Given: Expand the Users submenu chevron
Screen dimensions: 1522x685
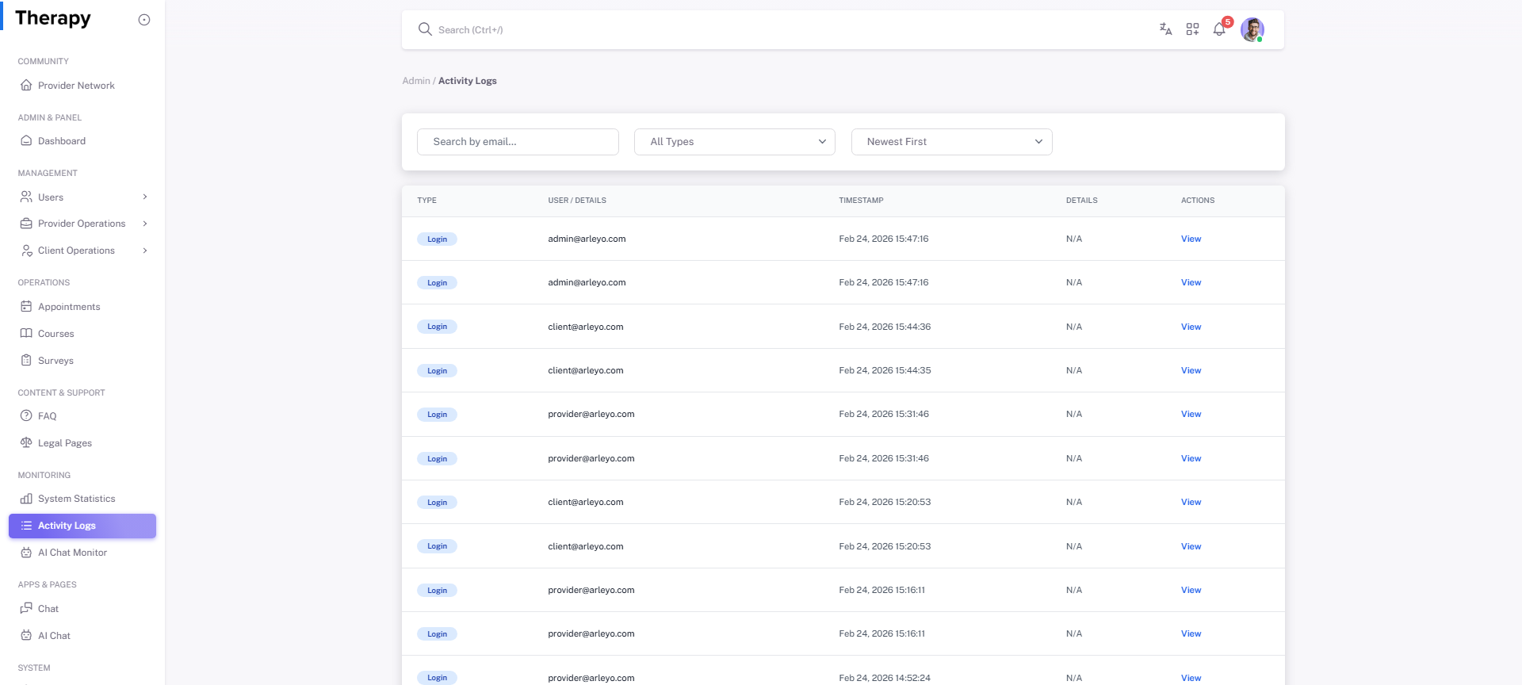Looking at the screenshot, I should coord(145,197).
